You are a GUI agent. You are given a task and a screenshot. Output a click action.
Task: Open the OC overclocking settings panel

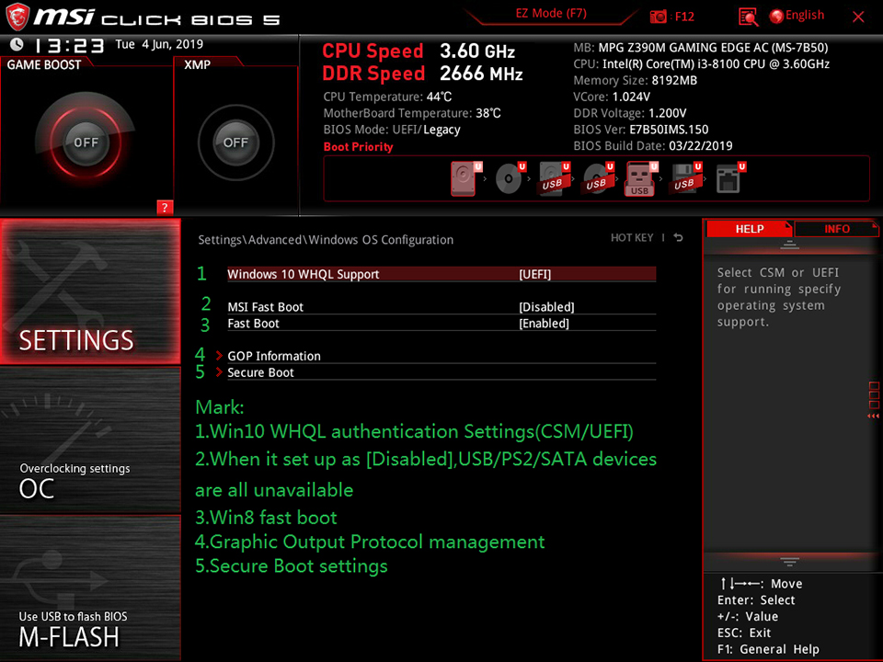pos(90,440)
